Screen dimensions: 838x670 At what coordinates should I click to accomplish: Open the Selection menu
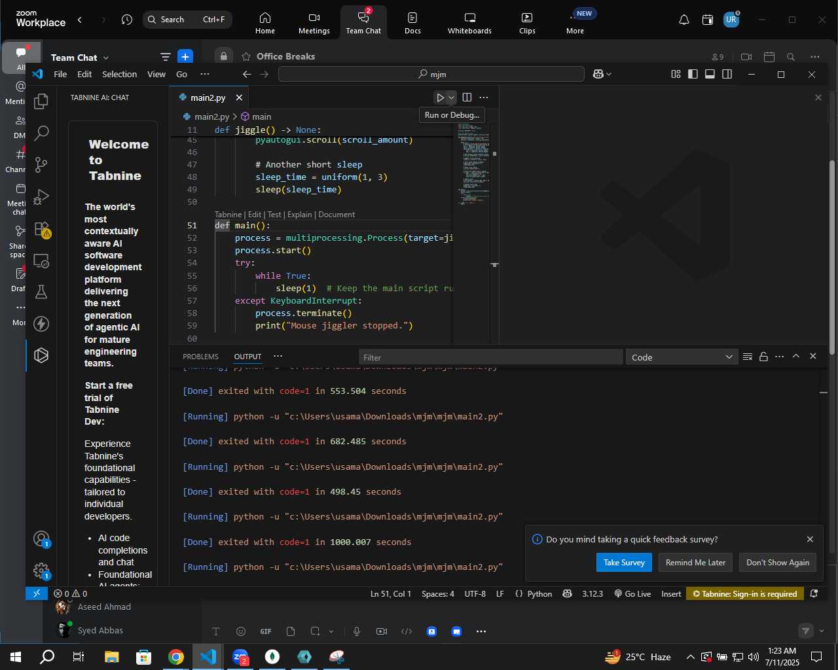(x=120, y=74)
